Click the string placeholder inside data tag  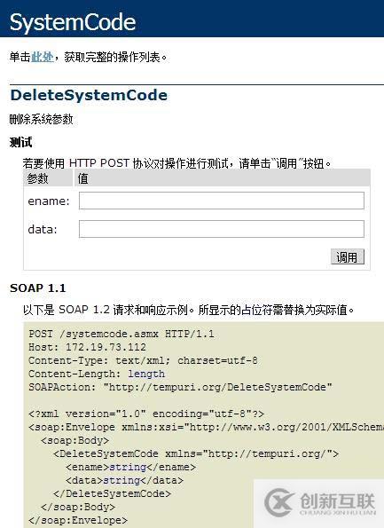tap(121, 480)
